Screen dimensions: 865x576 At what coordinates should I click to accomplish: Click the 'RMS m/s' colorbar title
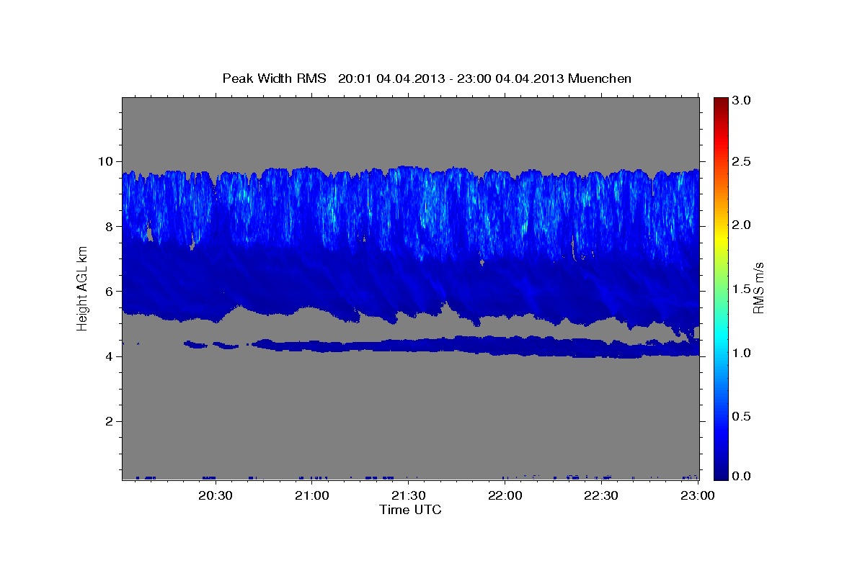coord(758,288)
